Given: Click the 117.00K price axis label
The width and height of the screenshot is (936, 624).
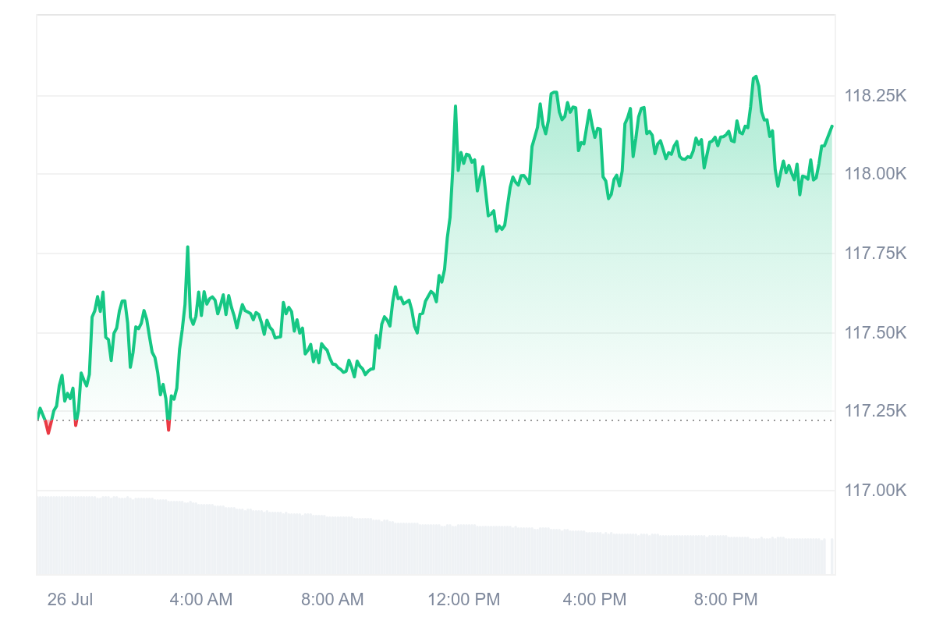Looking at the screenshot, I should (875, 491).
